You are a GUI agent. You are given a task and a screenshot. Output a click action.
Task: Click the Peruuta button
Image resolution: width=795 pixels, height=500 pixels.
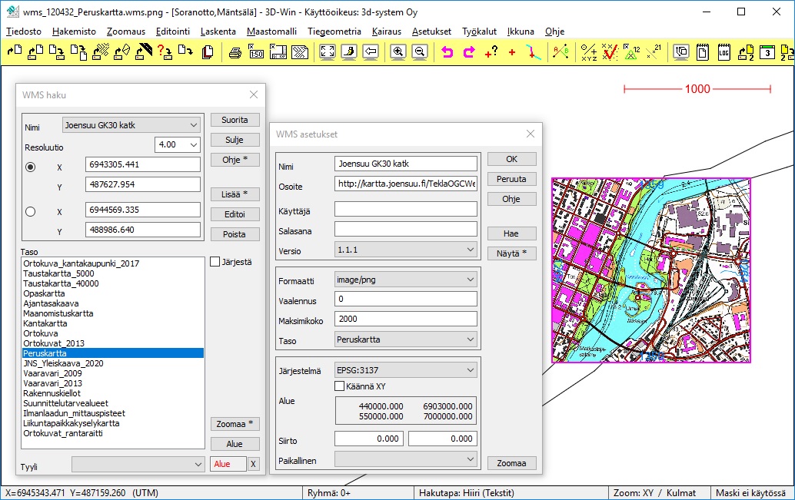[511, 179]
